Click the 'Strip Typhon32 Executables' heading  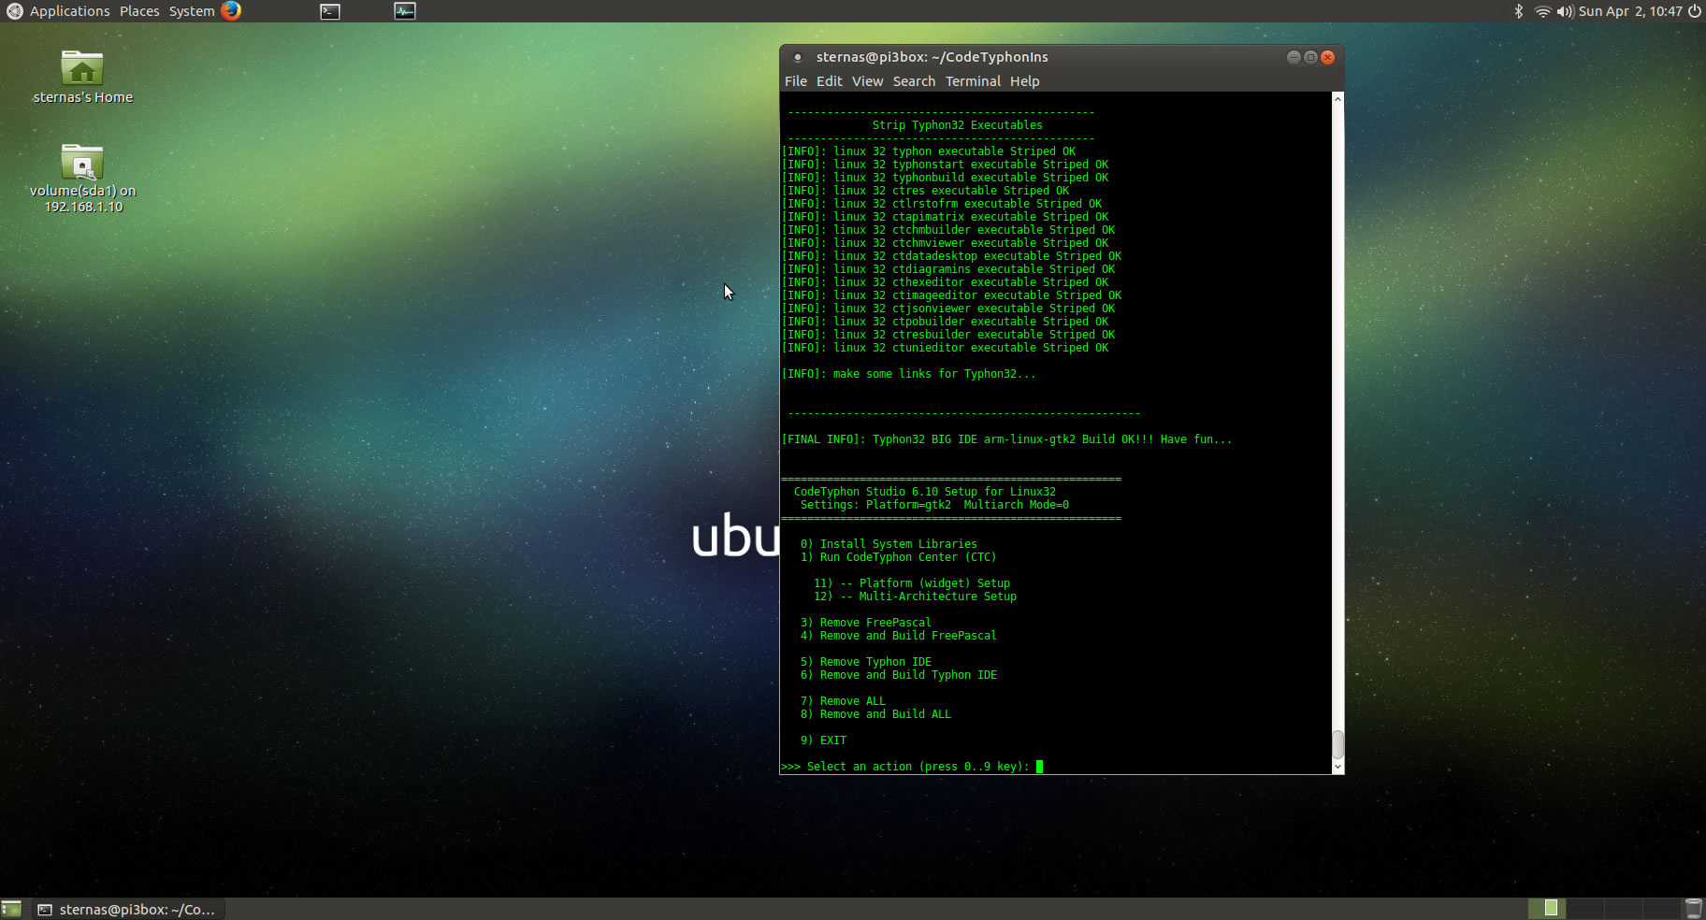(957, 125)
